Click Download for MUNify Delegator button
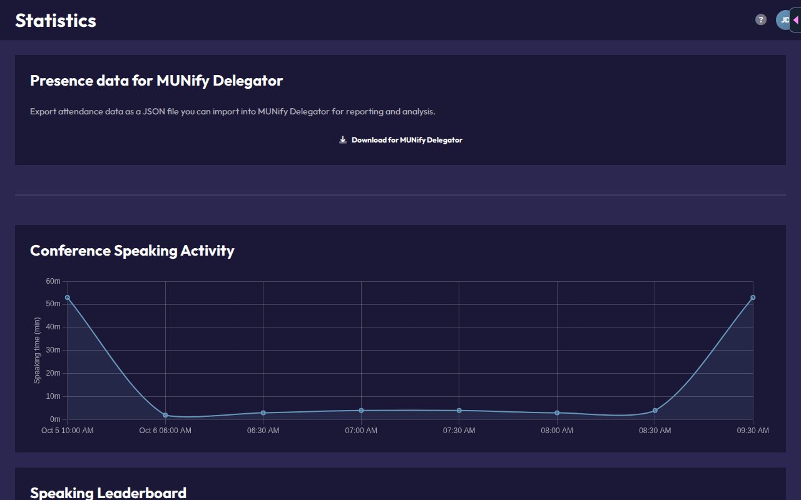Viewport: 801px width, 500px height. [400, 140]
